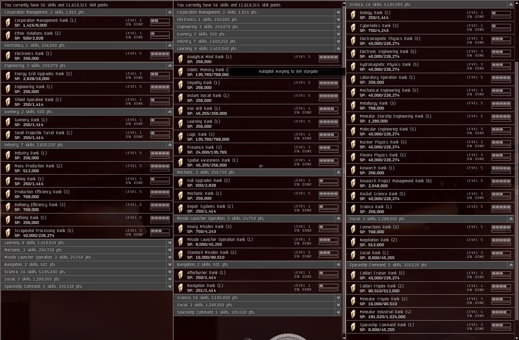Viewport: 519px width, 340px height.
Task: Click the Empathy skill book icon
Action: pyautogui.click(x=180, y=85)
